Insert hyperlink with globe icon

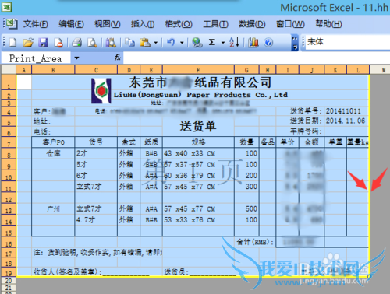197,42
